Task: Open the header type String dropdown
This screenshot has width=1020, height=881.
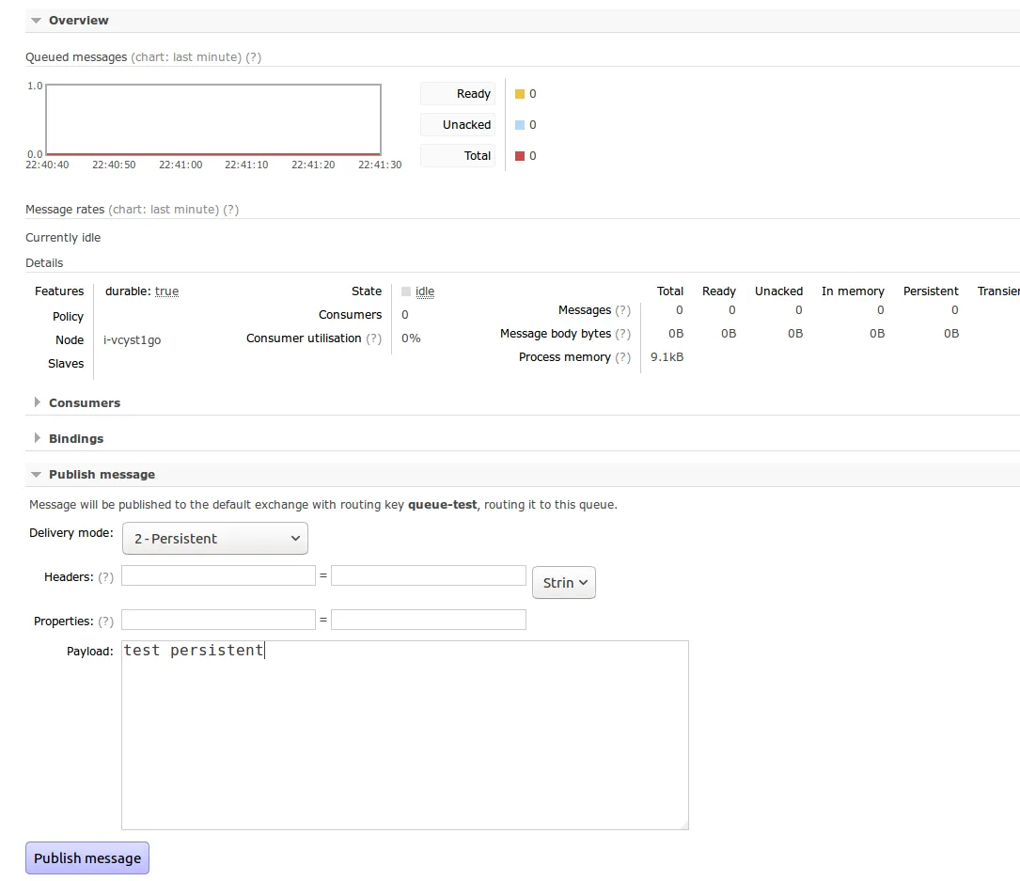Action: (x=564, y=583)
